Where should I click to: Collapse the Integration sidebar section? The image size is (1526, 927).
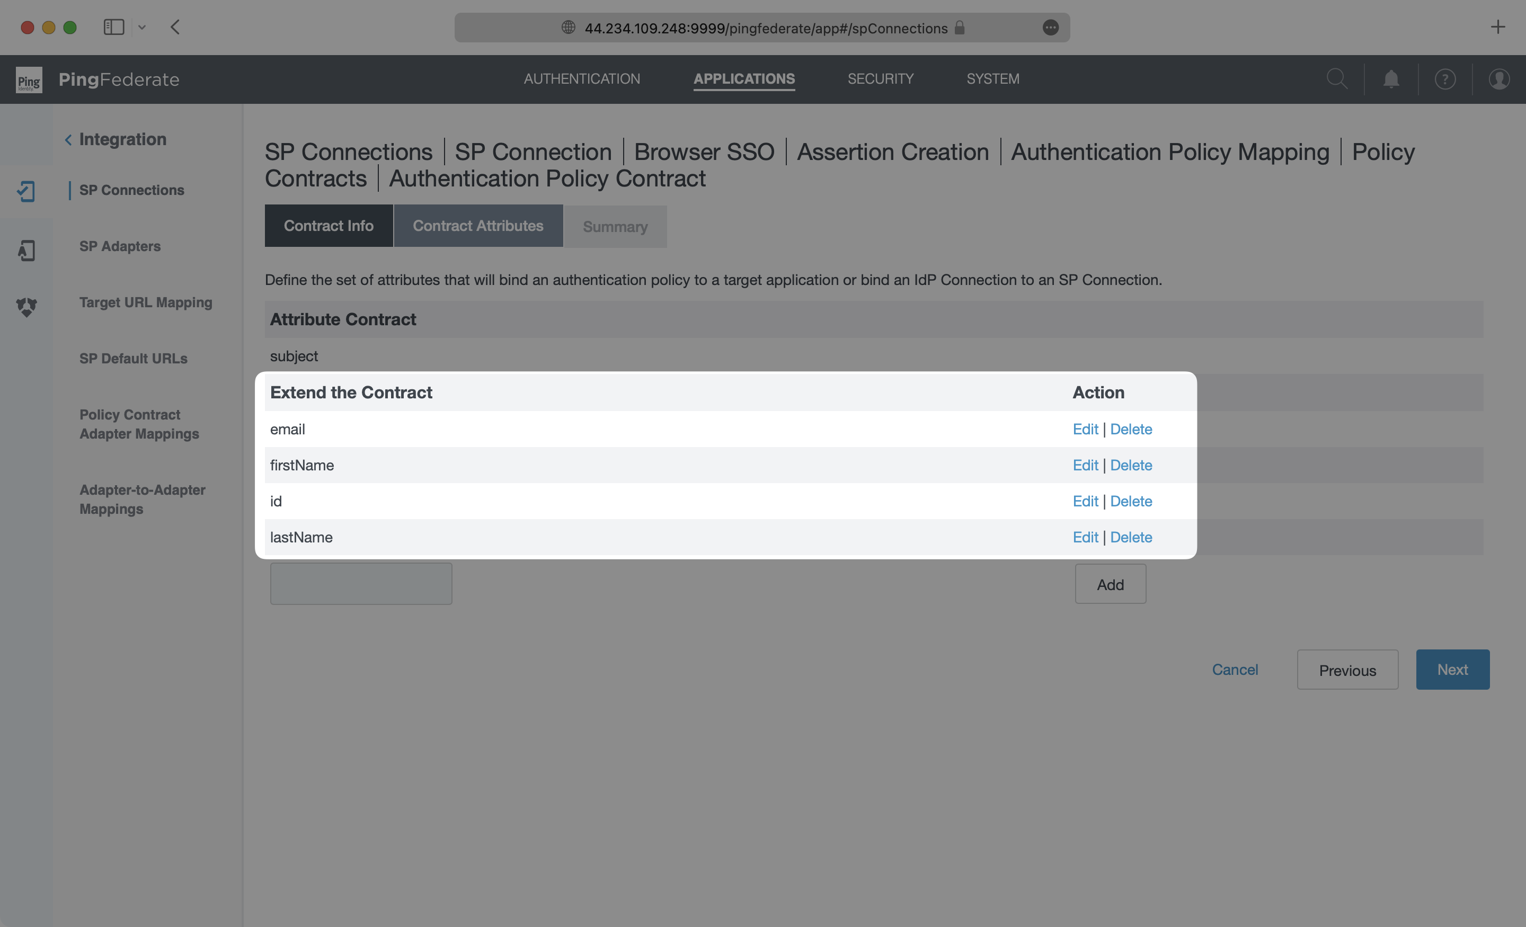[69, 139]
